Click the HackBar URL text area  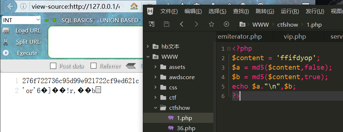[96, 42]
